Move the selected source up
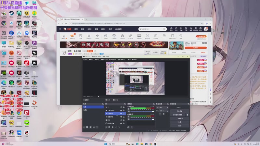 pos(116,127)
